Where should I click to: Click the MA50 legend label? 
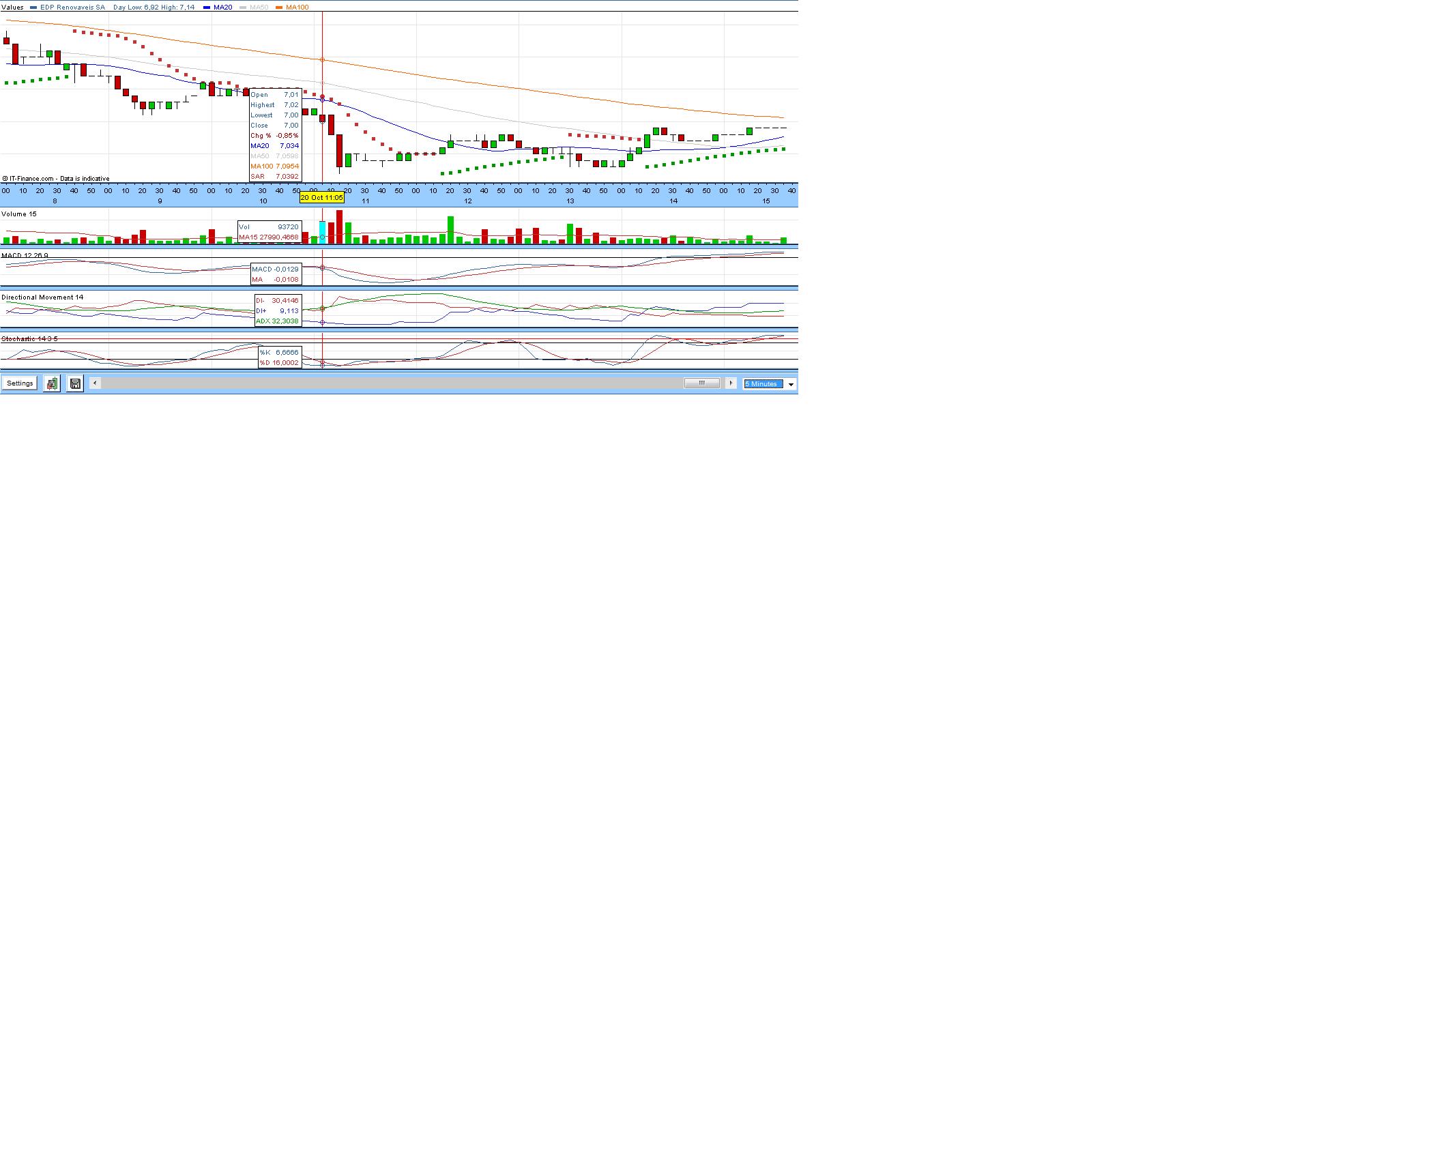(x=259, y=7)
